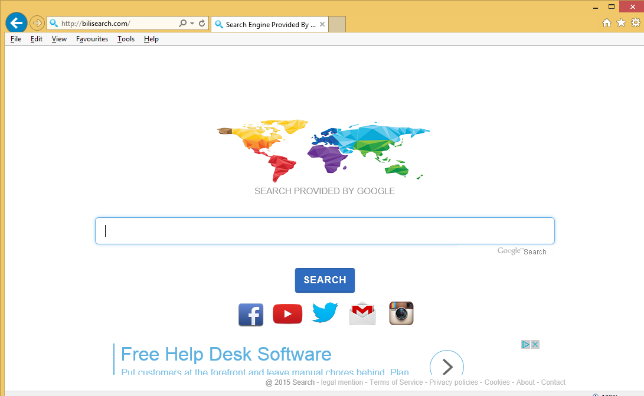
Task: Open the Instagram camera icon
Action: 401,313
